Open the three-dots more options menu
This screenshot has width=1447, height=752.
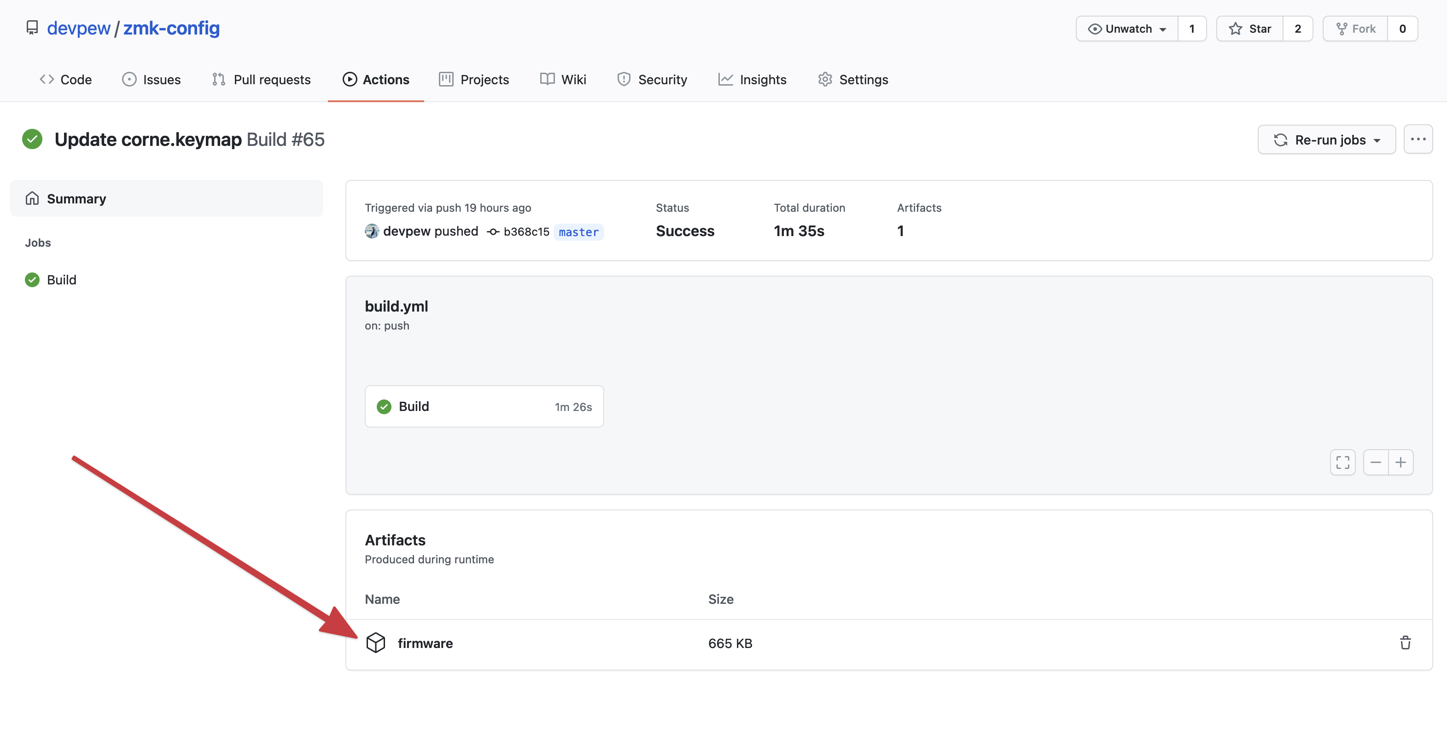(1418, 139)
